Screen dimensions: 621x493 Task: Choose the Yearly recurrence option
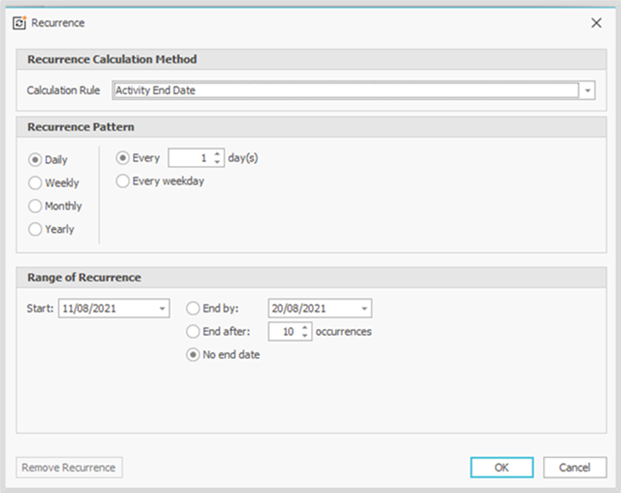[x=35, y=229]
